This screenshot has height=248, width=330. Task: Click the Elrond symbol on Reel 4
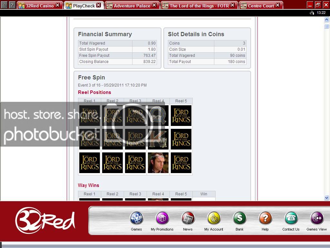pos(158,163)
